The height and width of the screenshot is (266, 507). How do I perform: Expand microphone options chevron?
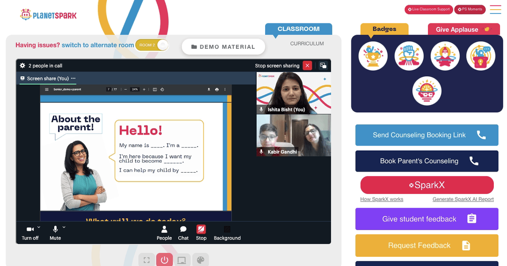[x=64, y=227]
